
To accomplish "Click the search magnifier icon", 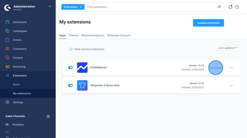I will click(219, 7).
